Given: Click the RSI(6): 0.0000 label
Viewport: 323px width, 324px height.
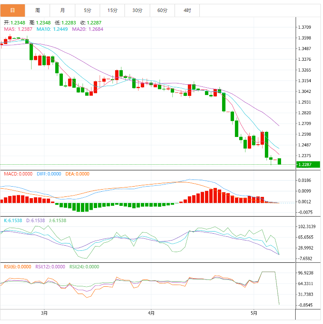Looking at the screenshot, I should click(x=18, y=267).
